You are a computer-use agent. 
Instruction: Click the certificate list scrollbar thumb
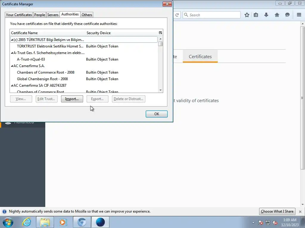[x=161, y=44]
